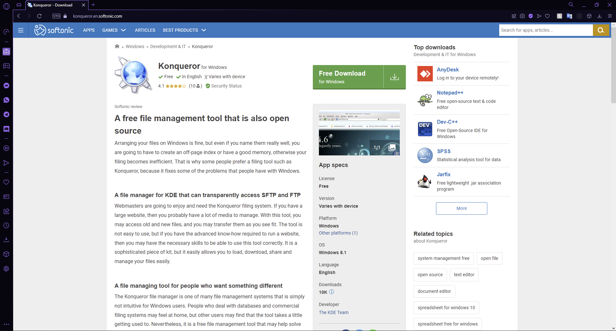Open Discord from the sidebar

click(6, 129)
